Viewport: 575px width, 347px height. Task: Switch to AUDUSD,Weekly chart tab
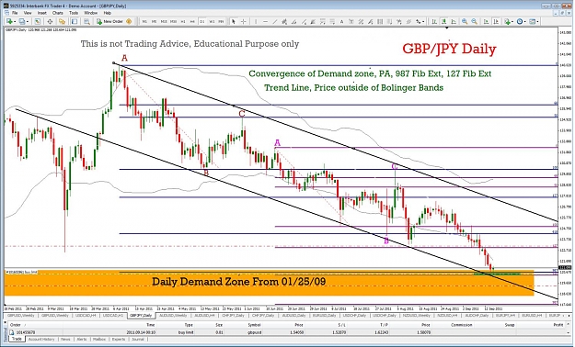[174, 315]
